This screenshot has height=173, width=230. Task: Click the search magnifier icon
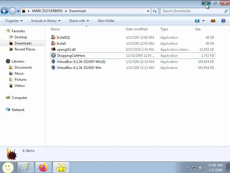[x=226, y=11]
